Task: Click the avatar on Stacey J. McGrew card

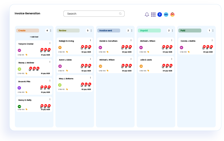Action: point(19,69)
